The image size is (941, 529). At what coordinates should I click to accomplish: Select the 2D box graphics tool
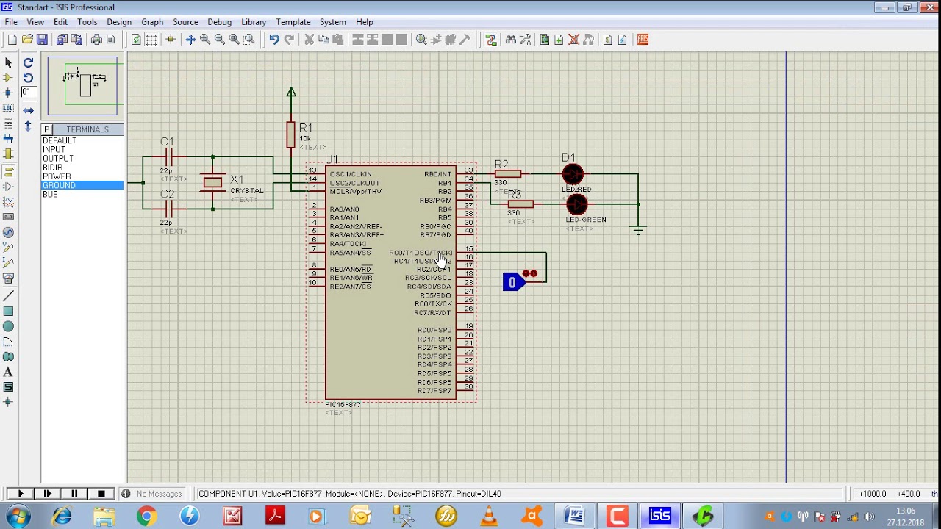(8, 312)
